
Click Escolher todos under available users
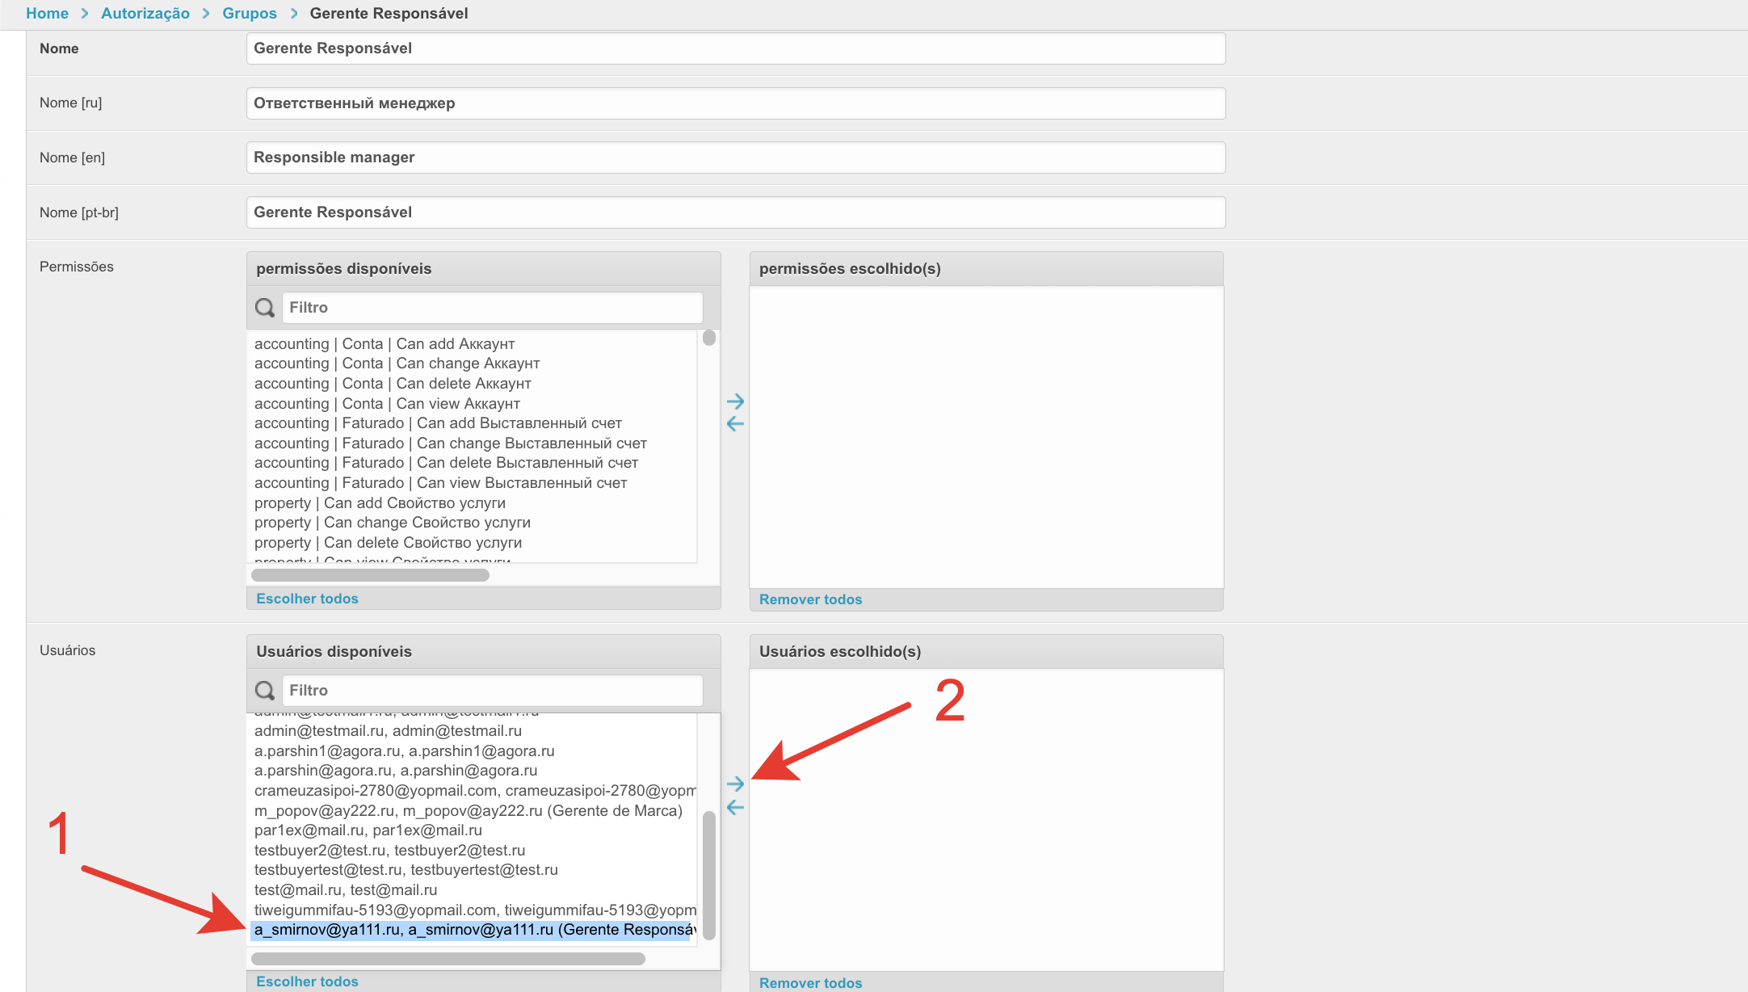307,981
